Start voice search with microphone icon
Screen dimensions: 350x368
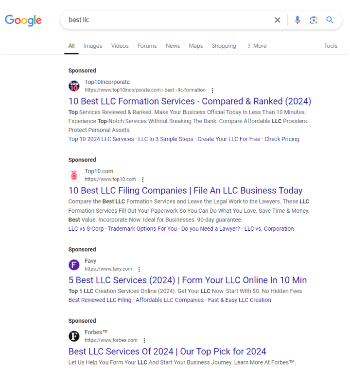coord(297,20)
